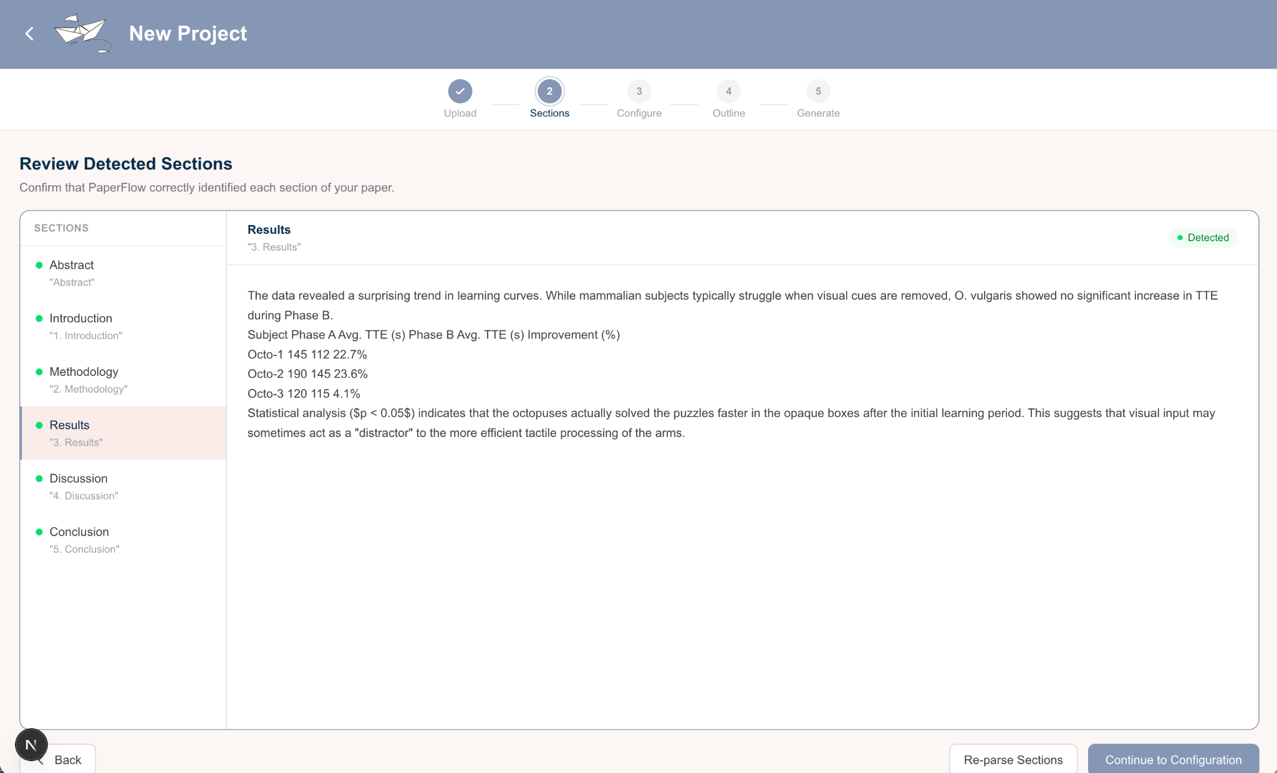
Task: Click the Back button
Action: (x=69, y=759)
